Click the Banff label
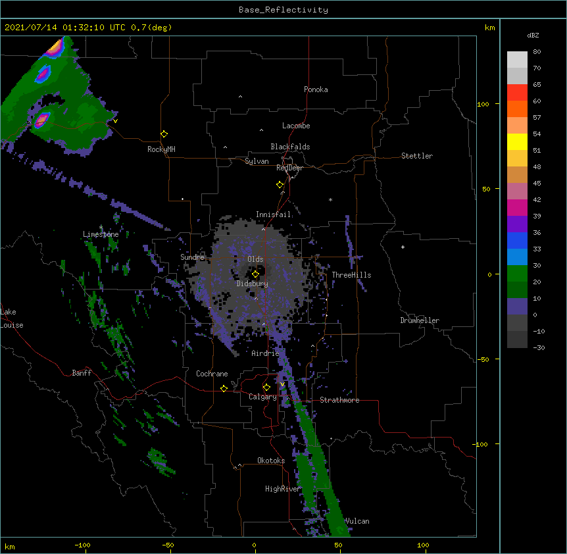Viewport: 567px width, 554px height. coord(82,373)
